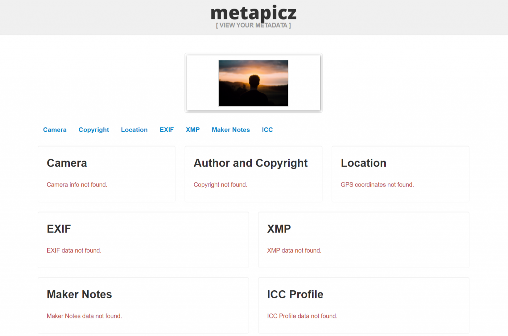The width and height of the screenshot is (508, 336).
Task: Open the Copyright section via nav link
Action: click(x=94, y=130)
